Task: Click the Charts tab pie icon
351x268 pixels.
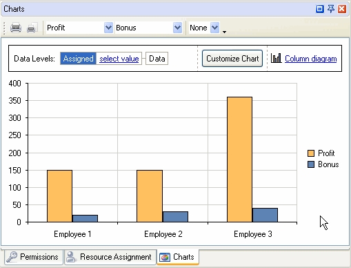Action: [x=165, y=257]
